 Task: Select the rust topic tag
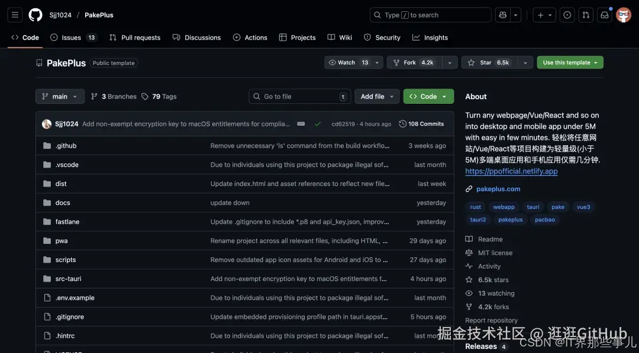point(476,207)
